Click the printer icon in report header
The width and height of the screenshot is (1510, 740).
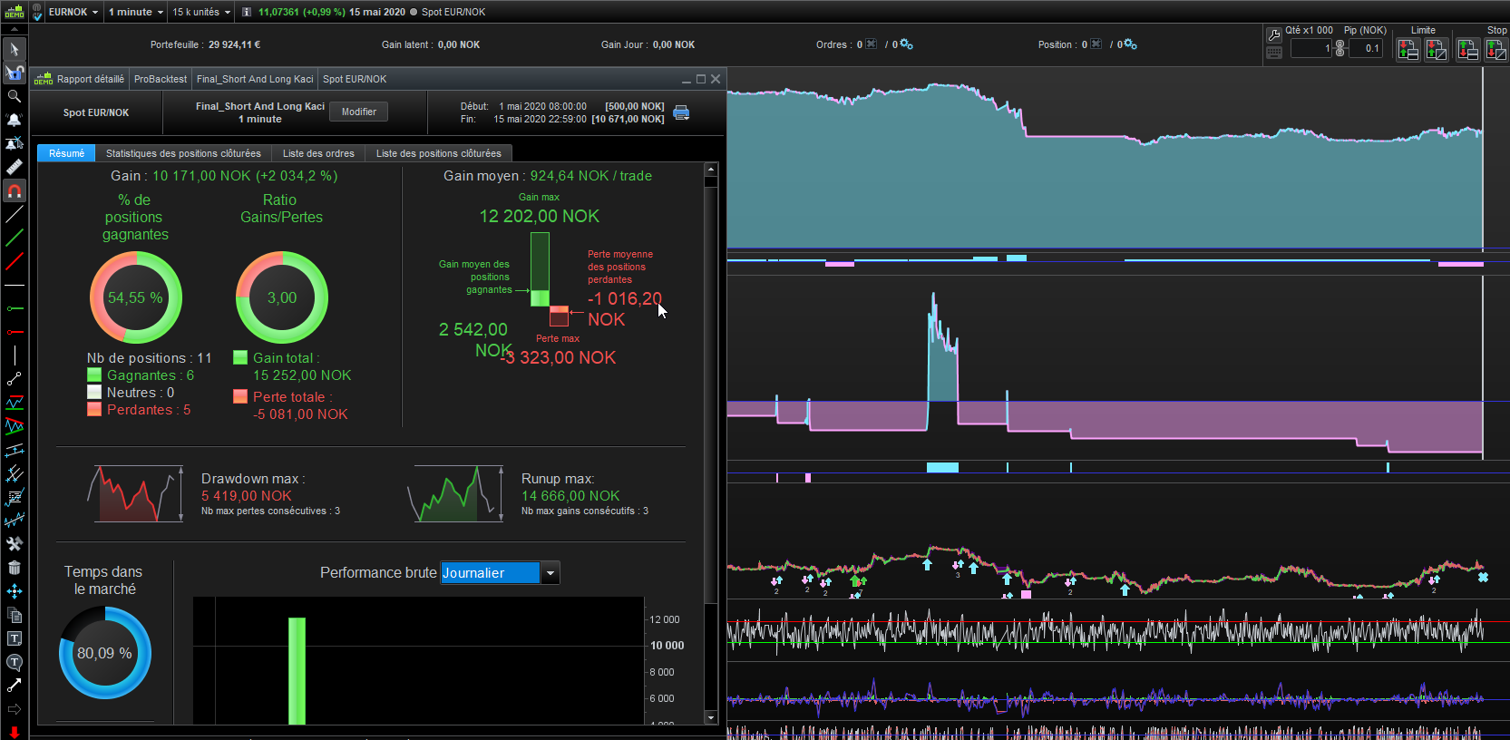click(x=681, y=112)
